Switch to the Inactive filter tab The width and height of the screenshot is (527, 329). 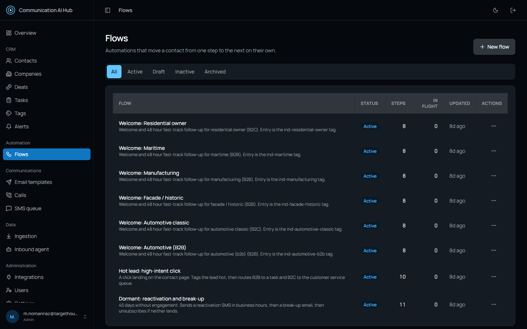[185, 72]
